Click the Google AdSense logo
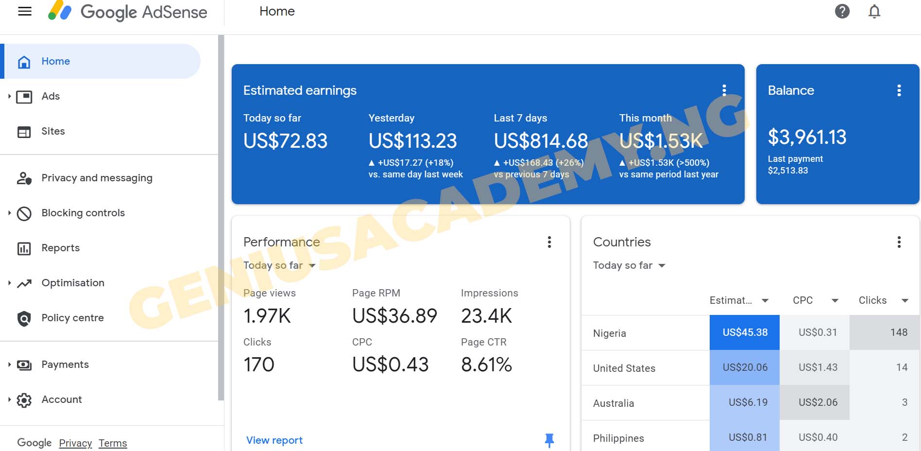 pyautogui.click(x=128, y=12)
